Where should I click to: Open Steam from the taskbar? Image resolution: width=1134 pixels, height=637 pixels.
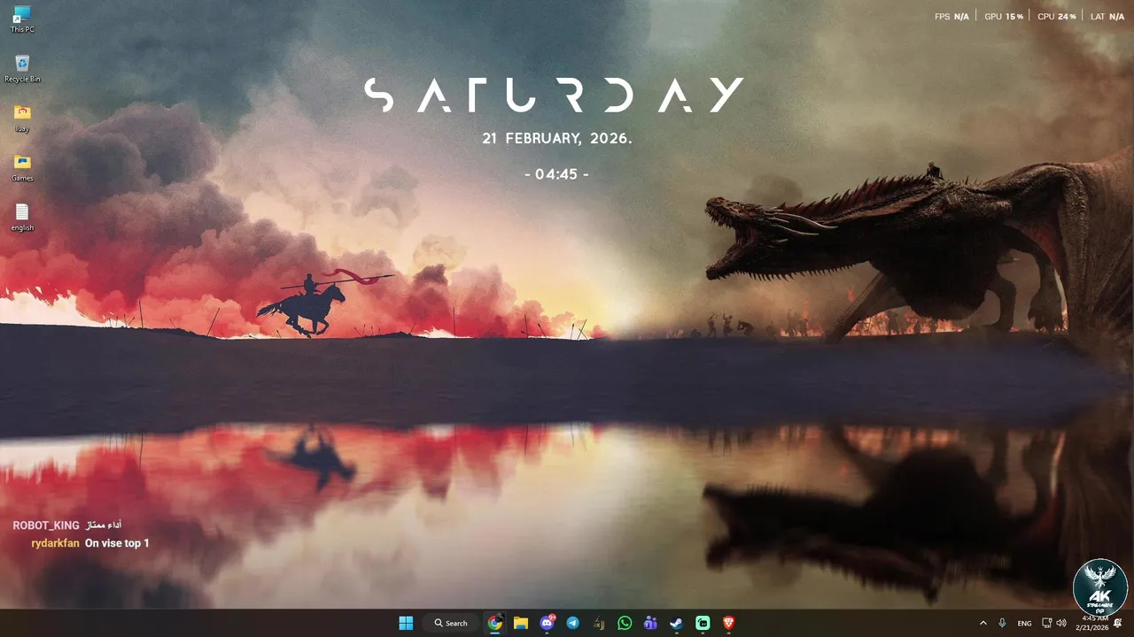676,623
